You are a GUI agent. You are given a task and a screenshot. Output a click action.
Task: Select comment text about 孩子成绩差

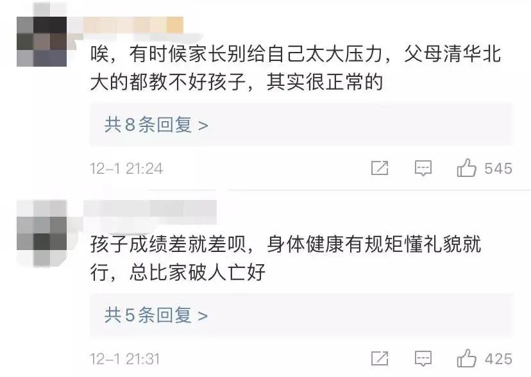pyautogui.click(x=285, y=258)
